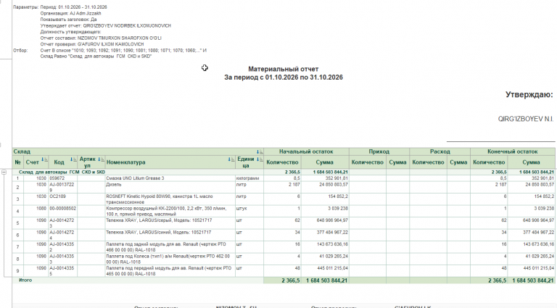Select Паллета под передний модуль cell
Image resolution: width=557 pixels, height=308 pixels.
[170, 271]
